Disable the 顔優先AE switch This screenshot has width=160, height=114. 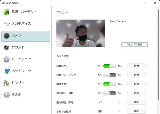pyautogui.click(x=110, y=84)
